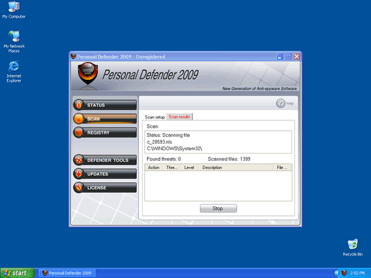Open the My Computer desktop icon
Image resolution: width=371 pixels, height=278 pixels.
[13, 8]
